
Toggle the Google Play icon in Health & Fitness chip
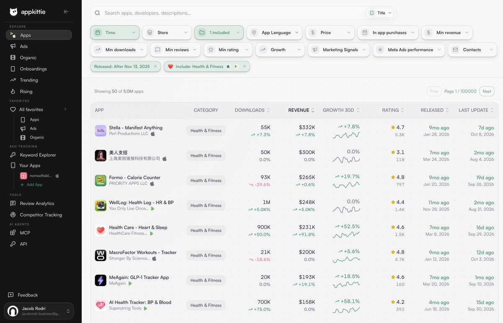(236, 67)
